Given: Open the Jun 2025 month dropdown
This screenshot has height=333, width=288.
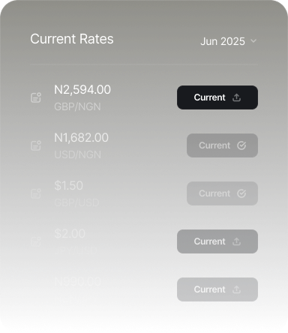Looking at the screenshot, I should click(229, 41).
